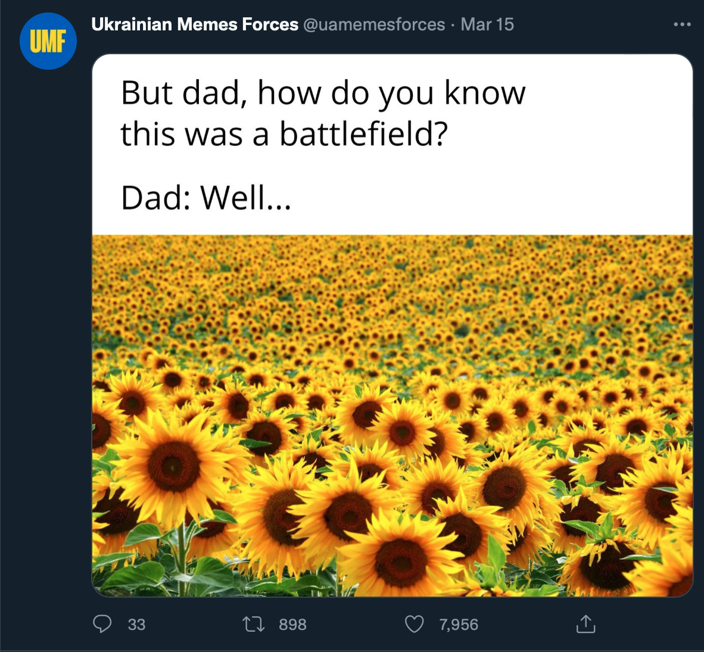
Task: Click the 7,956 likes count
Action: (x=459, y=625)
